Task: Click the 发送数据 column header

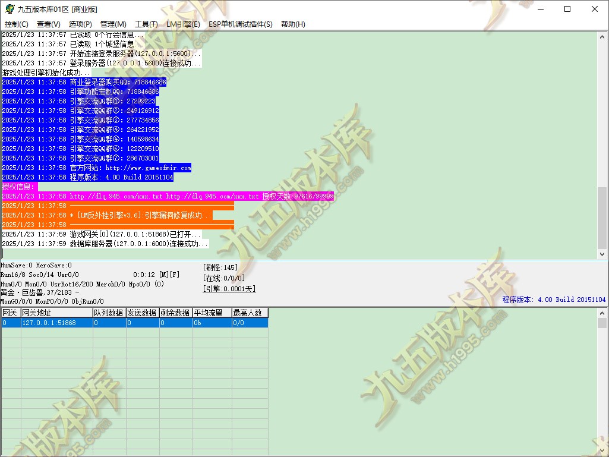Action: tap(143, 313)
